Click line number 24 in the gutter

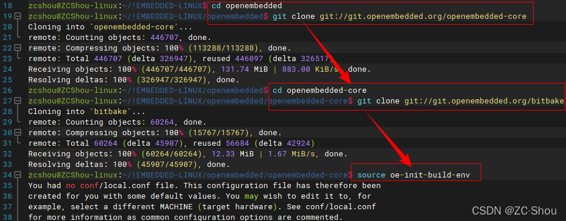pyautogui.click(x=7, y=69)
